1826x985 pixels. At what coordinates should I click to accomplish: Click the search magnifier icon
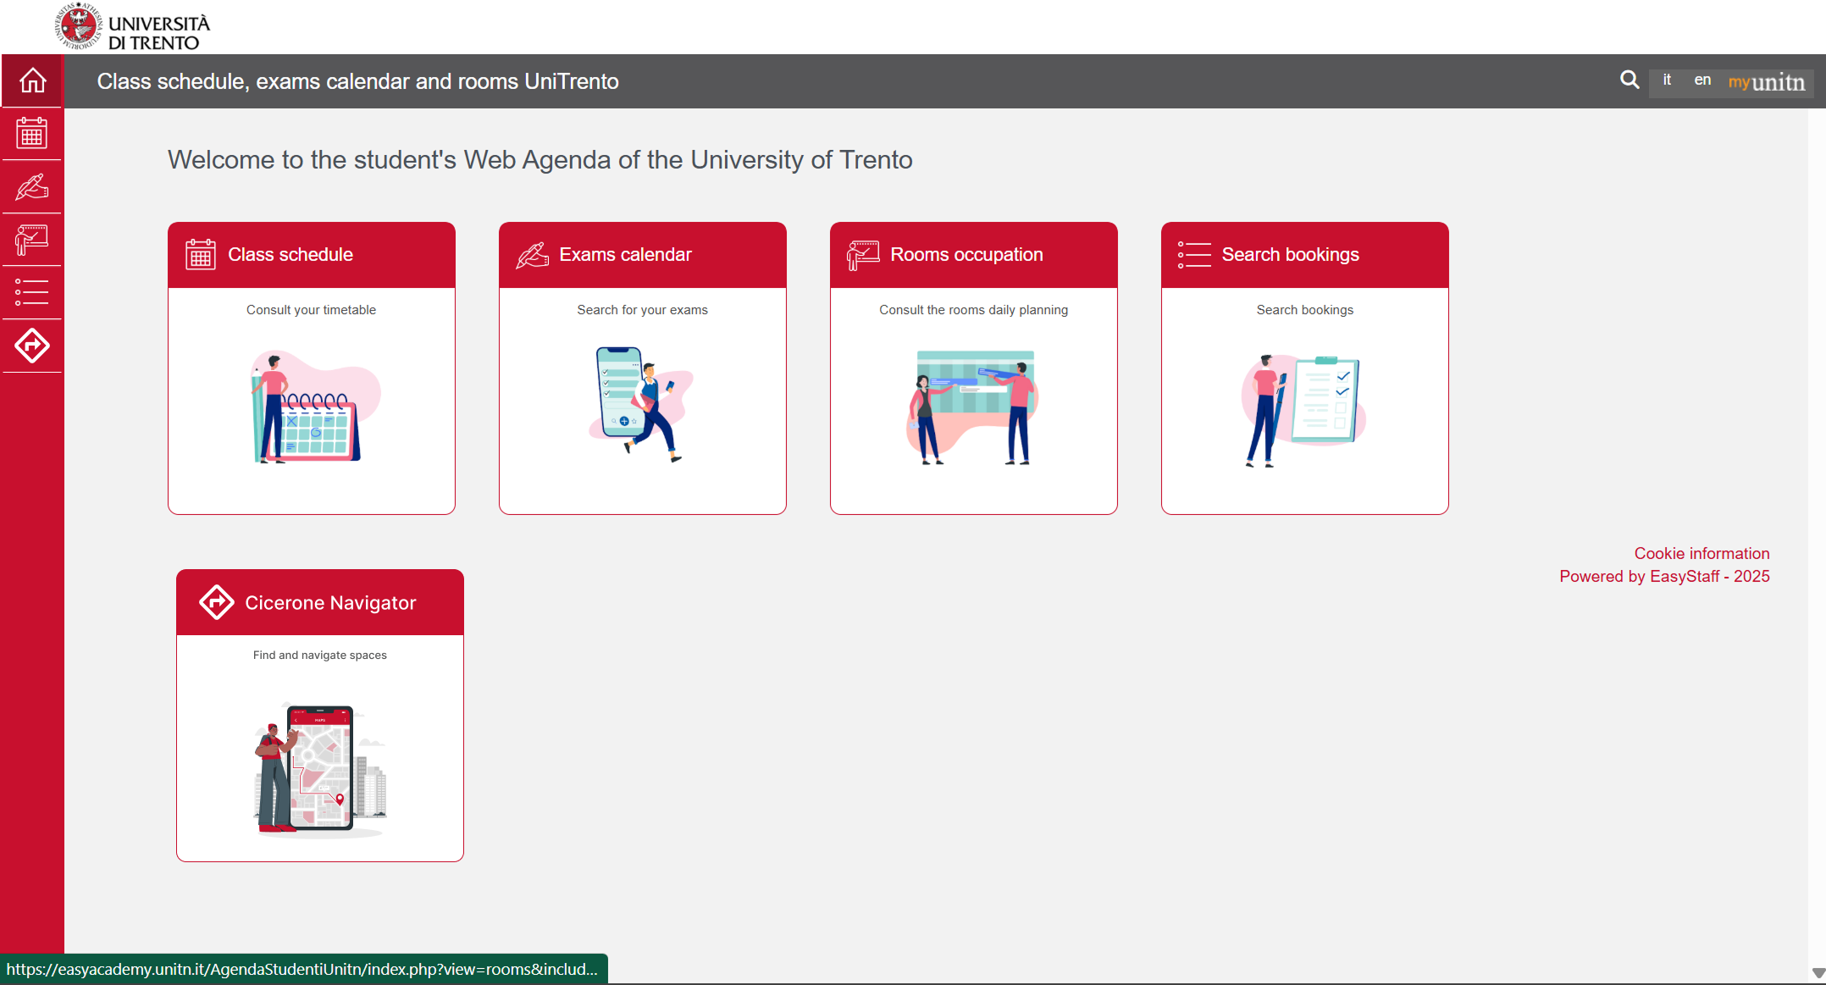pyautogui.click(x=1630, y=80)
